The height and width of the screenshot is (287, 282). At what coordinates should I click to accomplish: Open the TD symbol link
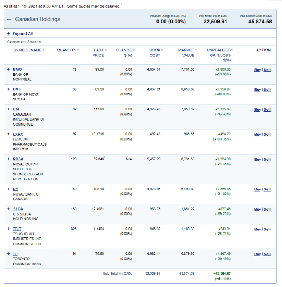pos(15,254)
